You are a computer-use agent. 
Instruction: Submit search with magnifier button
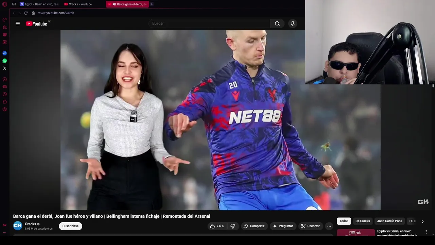(277, 23)
